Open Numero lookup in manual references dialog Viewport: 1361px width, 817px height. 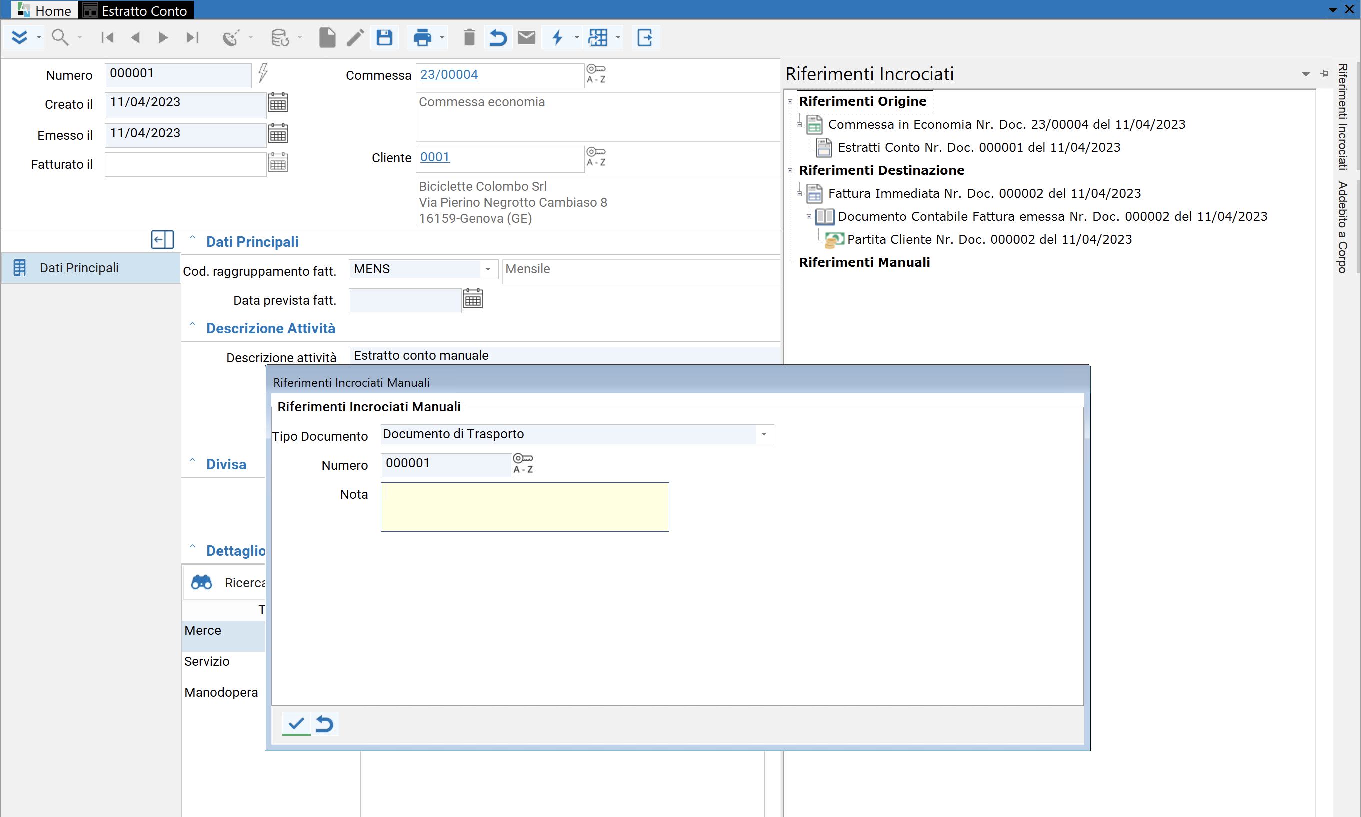523,463
